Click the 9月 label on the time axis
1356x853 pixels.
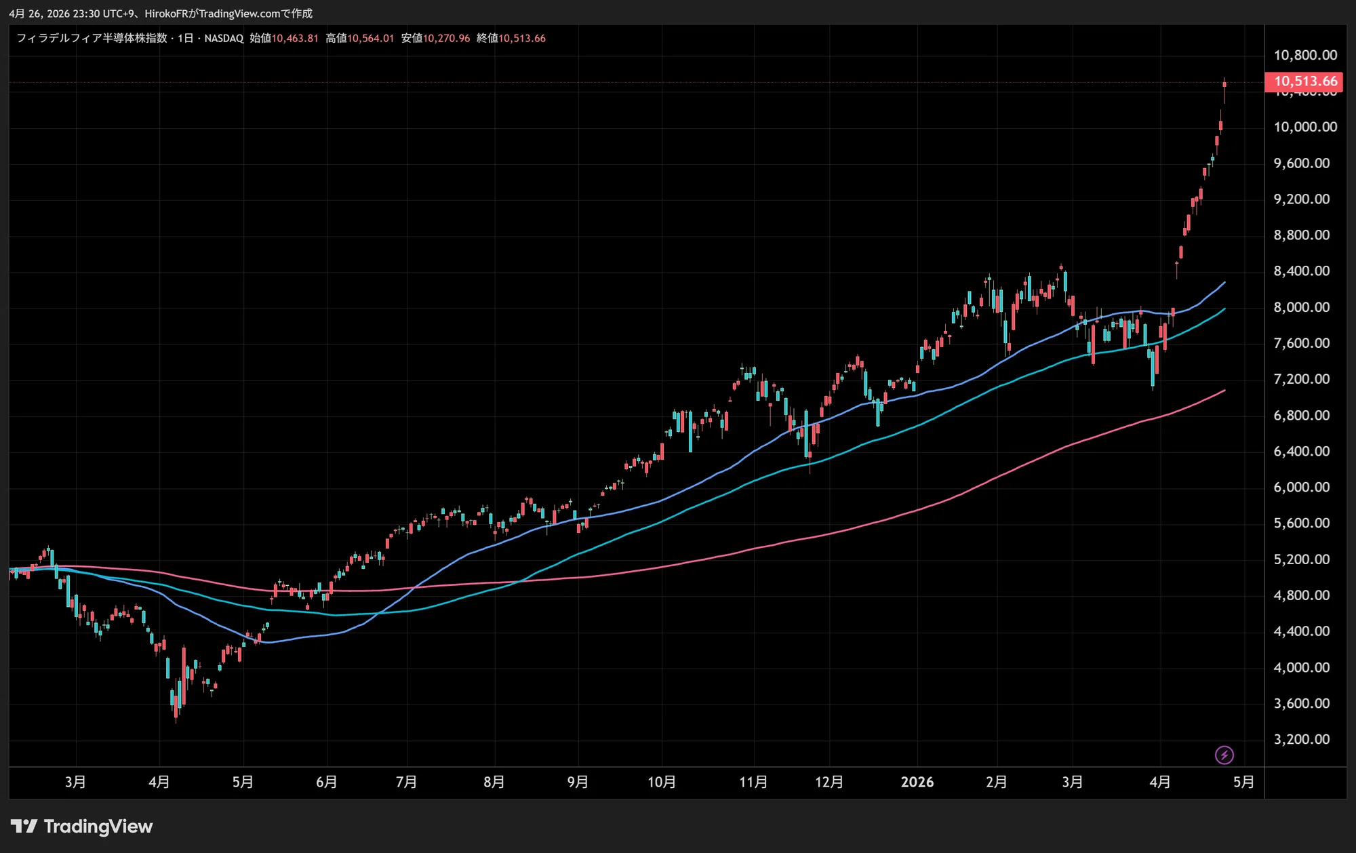pos(578,782)
